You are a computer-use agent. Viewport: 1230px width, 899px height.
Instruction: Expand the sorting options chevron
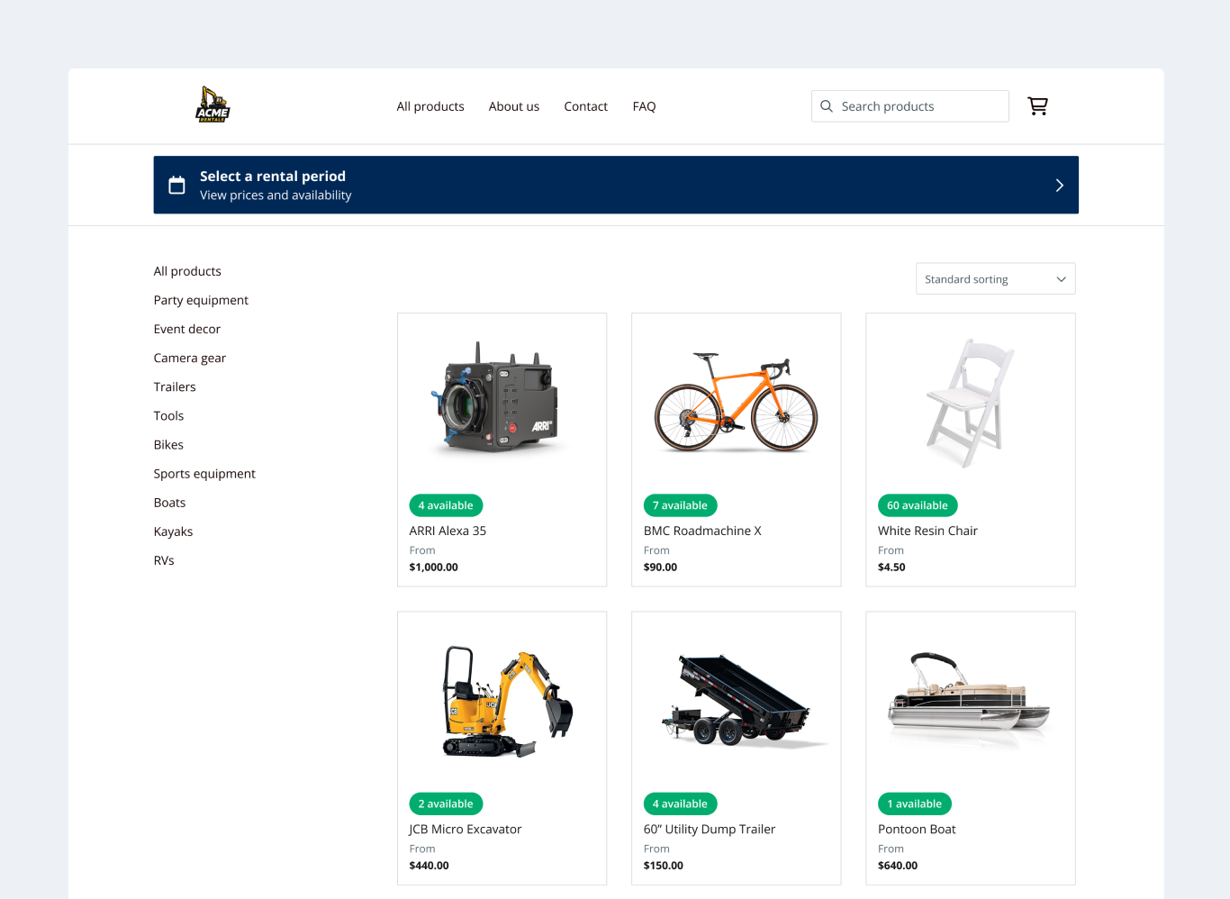point(1061,278)
